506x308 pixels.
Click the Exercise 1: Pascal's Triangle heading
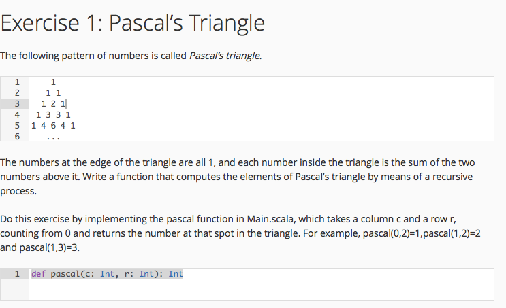(132, 23)
